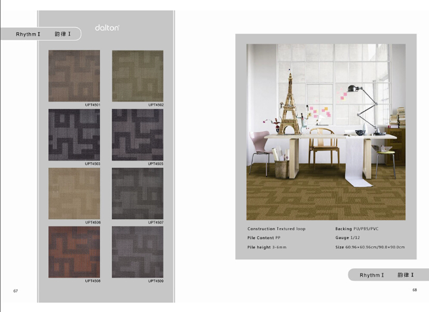
Task: Select the UPT4501 brown carpet swatch
Action: pyautogui.click(x=74, y=76)
